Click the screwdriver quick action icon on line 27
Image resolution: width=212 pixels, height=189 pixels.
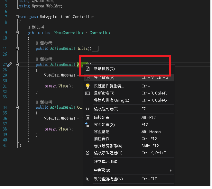point(10,65)
